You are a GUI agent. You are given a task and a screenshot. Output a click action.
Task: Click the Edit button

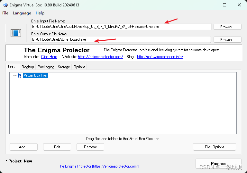(57, 147)
